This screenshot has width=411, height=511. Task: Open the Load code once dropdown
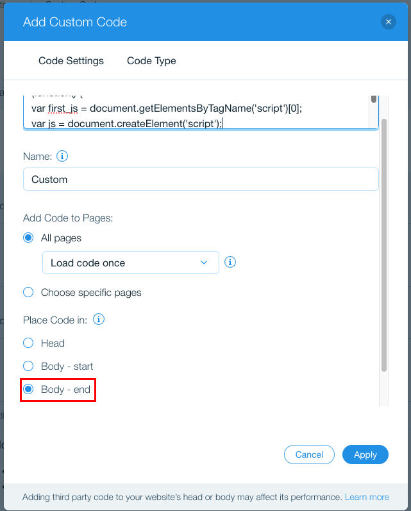(x=131, y=263)
